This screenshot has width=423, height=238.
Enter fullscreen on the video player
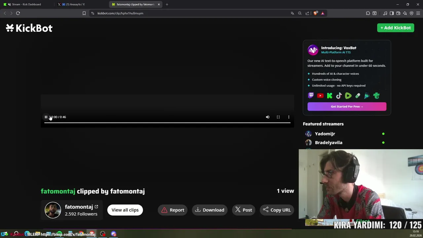point(278,117)
